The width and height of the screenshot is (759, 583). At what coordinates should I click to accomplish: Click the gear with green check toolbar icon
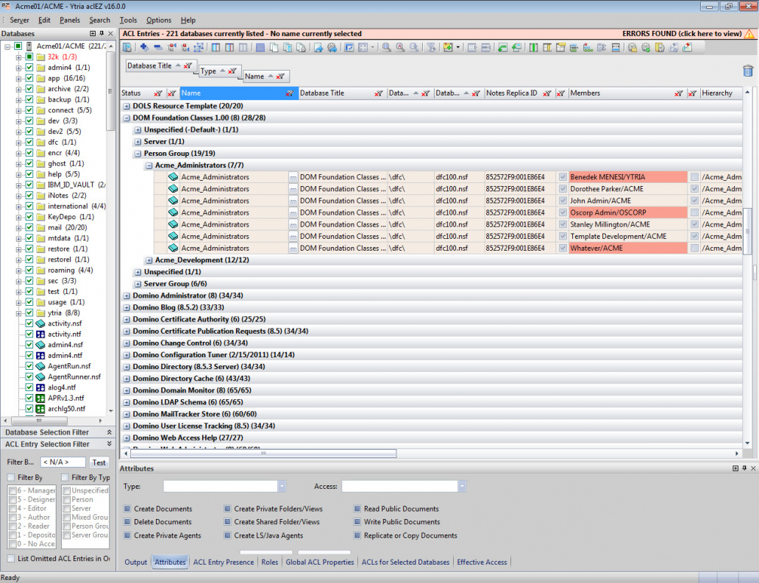click(646, 47)
